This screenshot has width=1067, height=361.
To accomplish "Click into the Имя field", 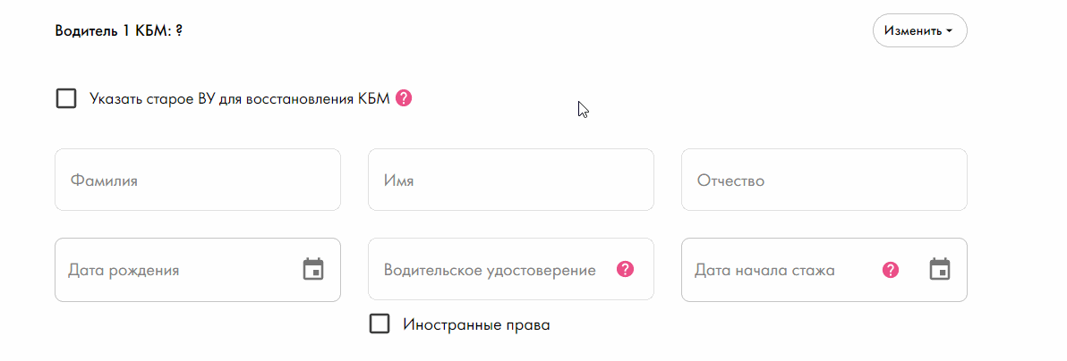I will (511, 180).
